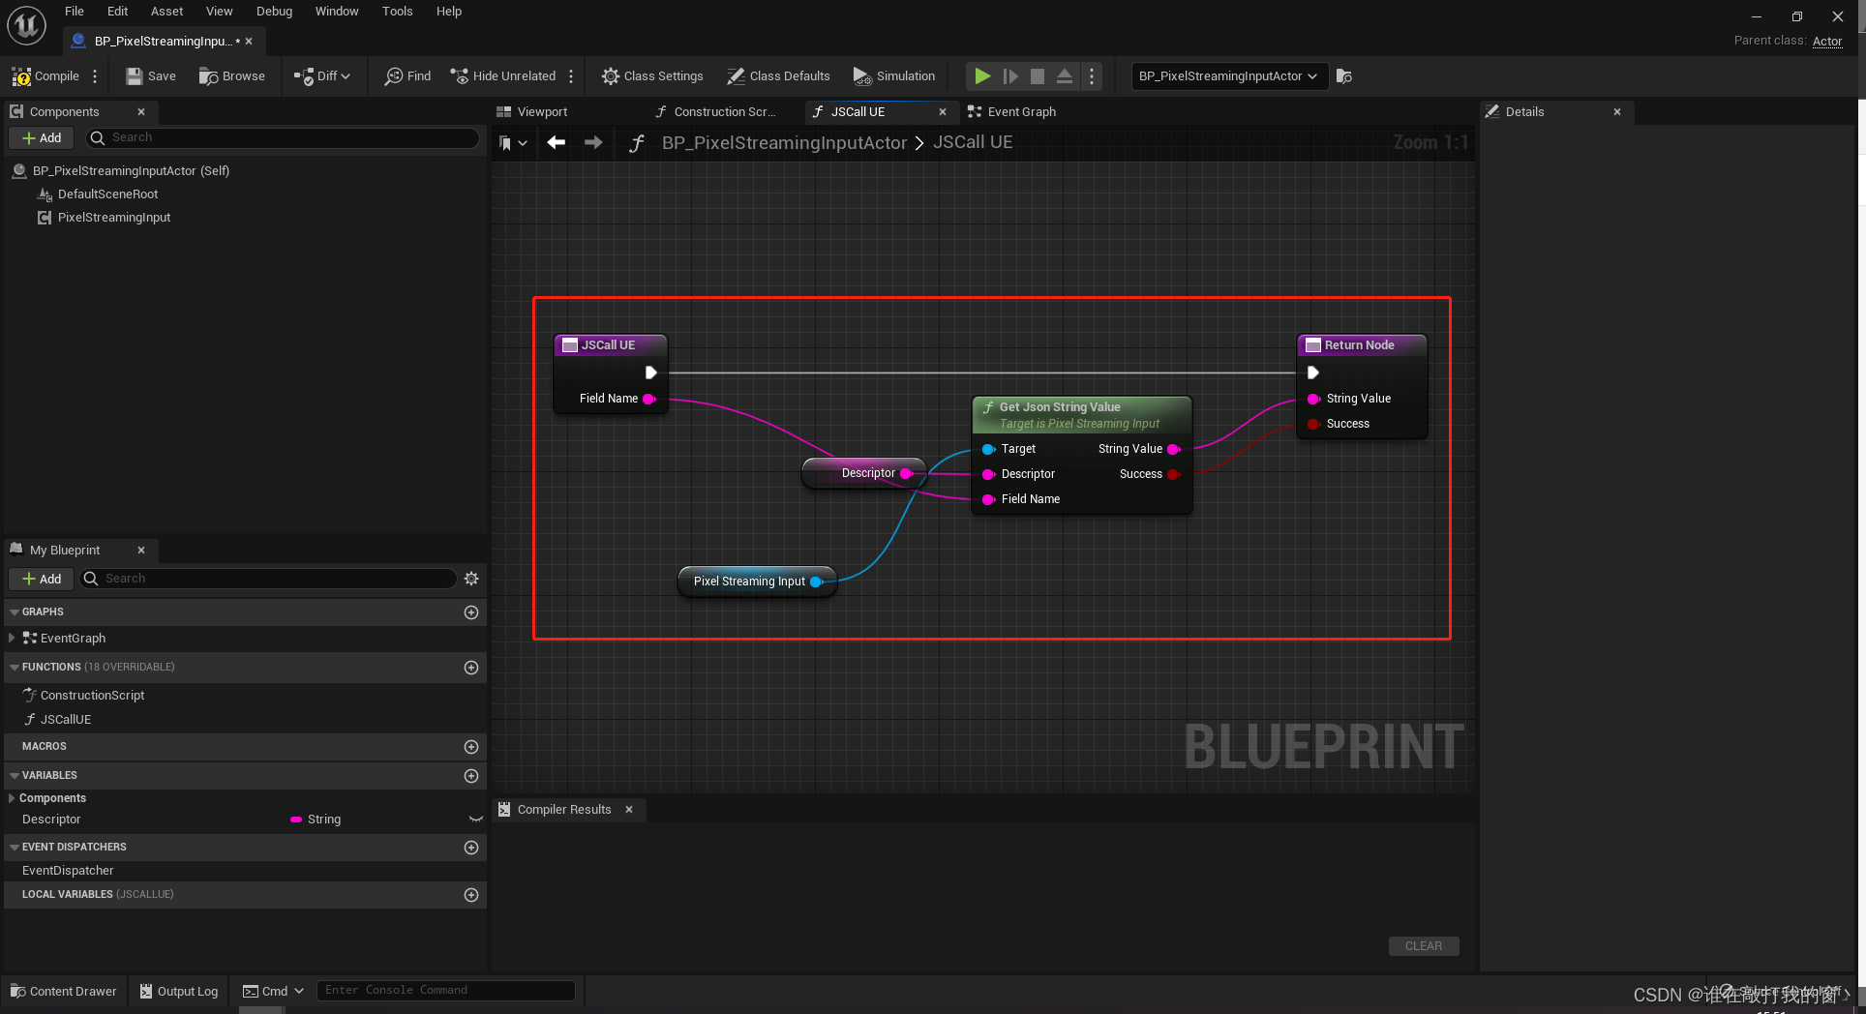1866x1014 pixels.
Task: Open My Blueprint settings gear
Action: pyautogui.click(x=471, y=579)
